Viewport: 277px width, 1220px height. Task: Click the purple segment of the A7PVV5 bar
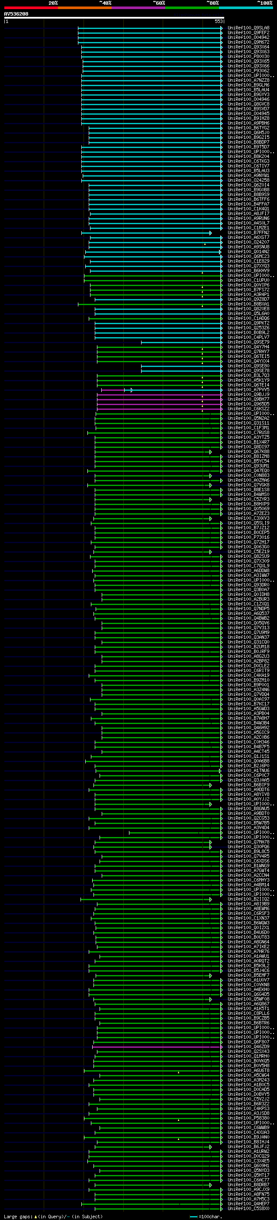113,390
